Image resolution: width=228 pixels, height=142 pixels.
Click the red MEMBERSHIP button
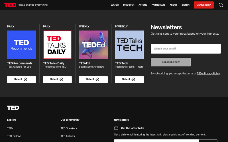click(x=203, y=5)
